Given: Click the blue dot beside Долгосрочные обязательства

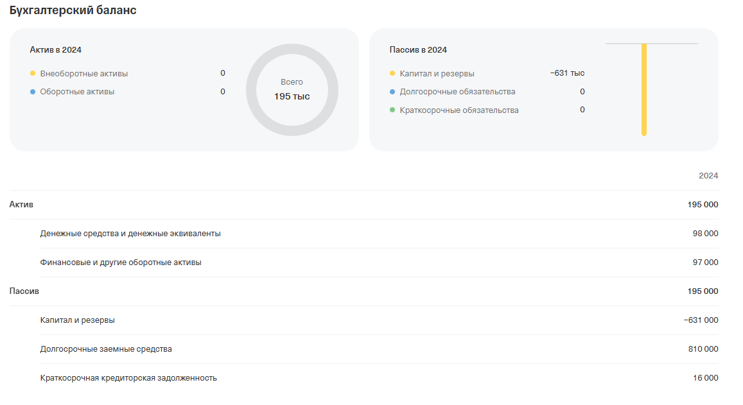Looking at the screenshot, I should click(392, 92).
